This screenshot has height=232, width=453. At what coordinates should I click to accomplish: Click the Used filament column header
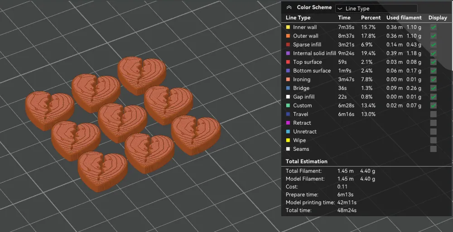(404, 18)
